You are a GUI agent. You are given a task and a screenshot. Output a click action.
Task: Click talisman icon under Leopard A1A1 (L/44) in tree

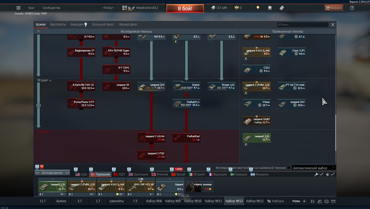point(246,59)
